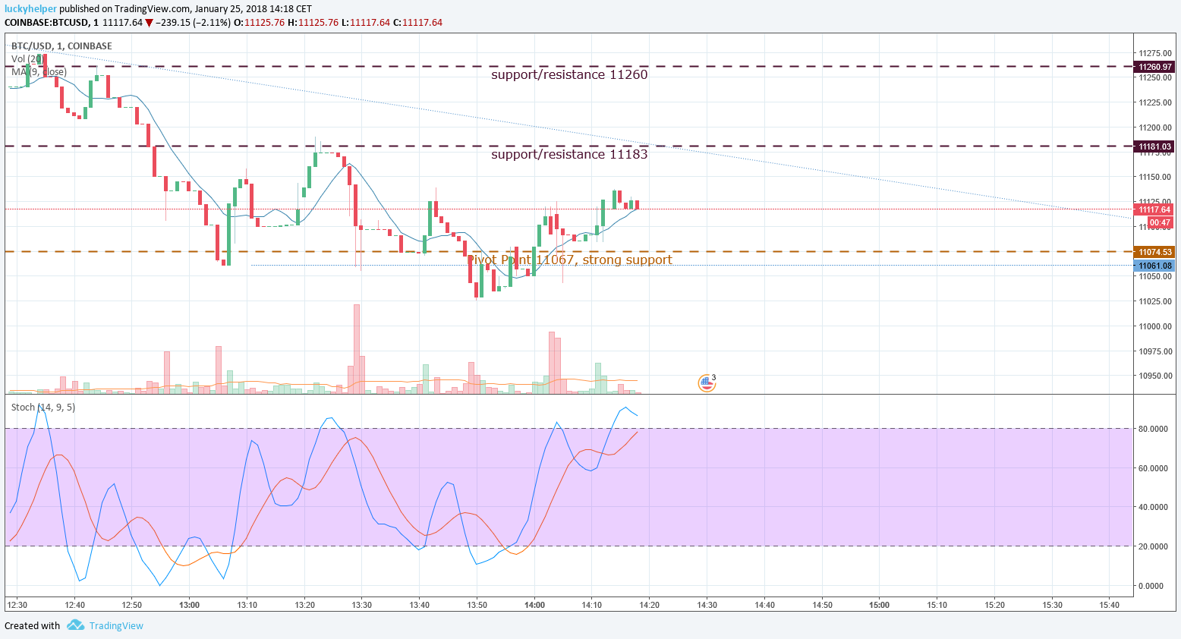Click the 15:20 time axis label

click(x=995, y=605)
